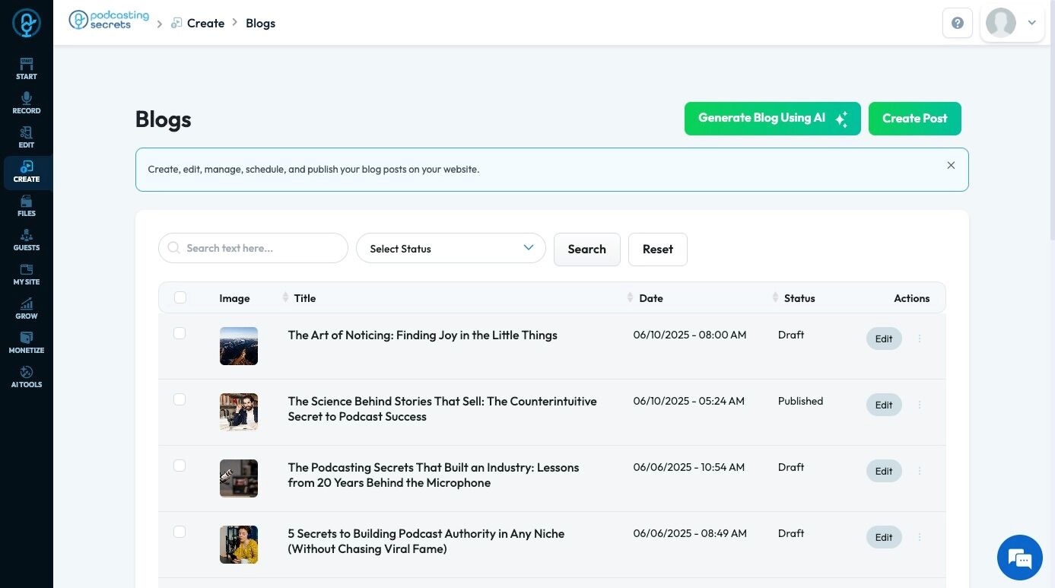Viewport: 1055px width, 588px height.
Task: Open three-dot actions menu for Science Behind Stories post
Action: 920,405
